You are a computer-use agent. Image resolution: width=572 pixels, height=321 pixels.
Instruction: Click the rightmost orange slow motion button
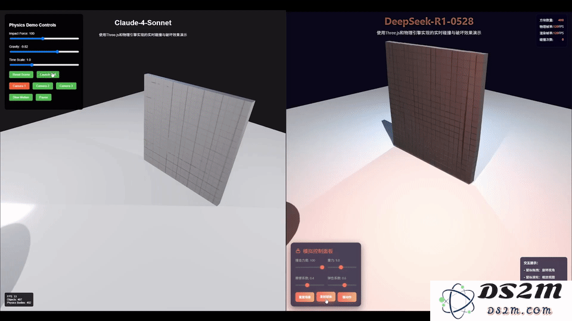pos(347,297)
